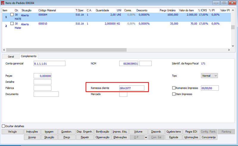Click the Disponib. button
This screenshot has width=238, height=146.
click(156, 132)
